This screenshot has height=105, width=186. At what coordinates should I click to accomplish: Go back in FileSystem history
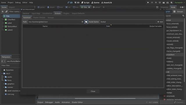point(2,61)
